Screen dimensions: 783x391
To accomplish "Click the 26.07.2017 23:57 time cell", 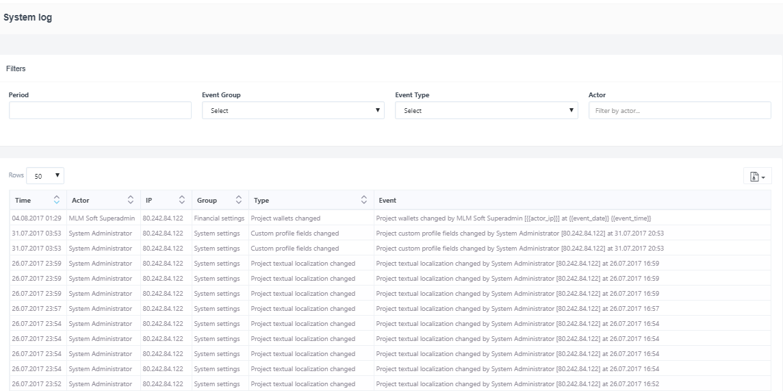I will (36, 308).
